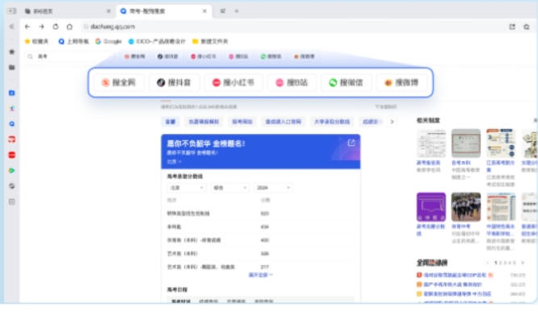538x312 pixels.
Task: Open the 上网导航 bookmark
Action: pos(74,41)
